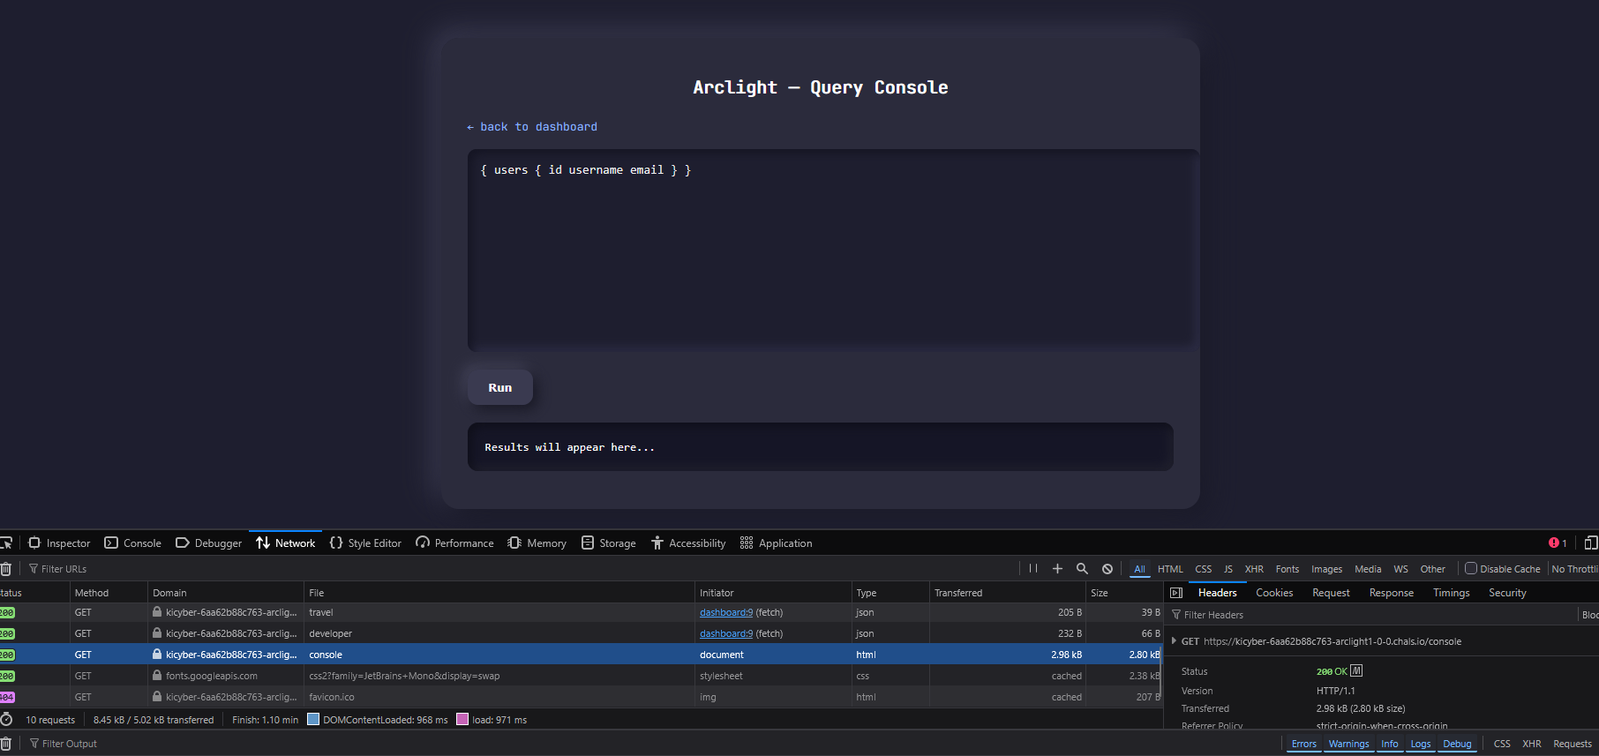The height and width of the screenshot is (756, 1599).
Task: Toggle the Logs console filter
Action: 1420,744
